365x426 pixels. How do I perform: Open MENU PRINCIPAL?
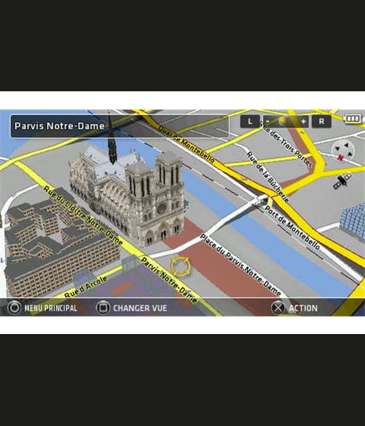(51, 308)
